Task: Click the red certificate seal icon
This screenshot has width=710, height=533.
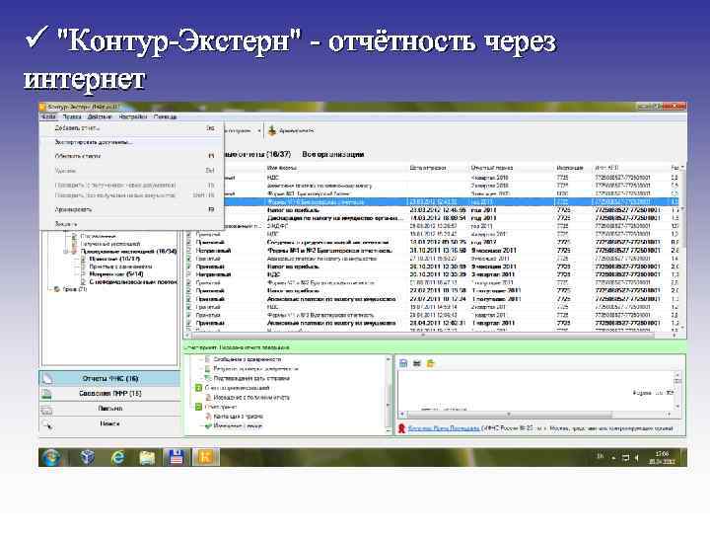Action: click(401, 427)
